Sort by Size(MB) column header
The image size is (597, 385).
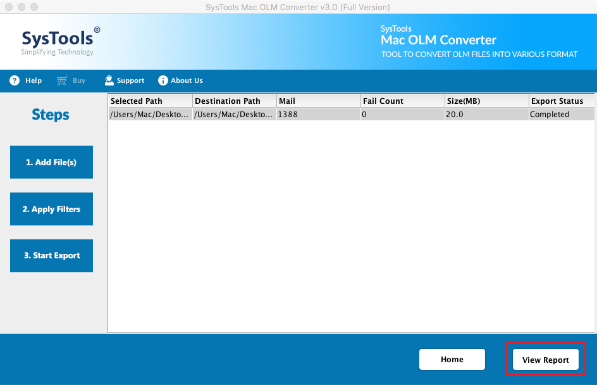(487, 101)
